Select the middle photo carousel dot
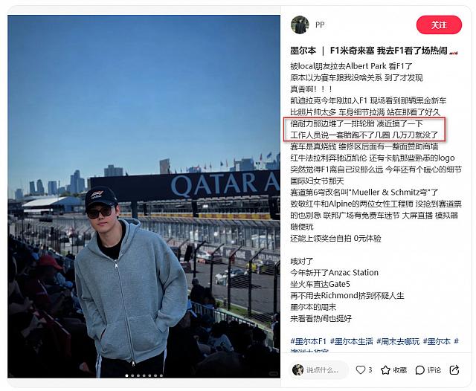This screenshot has width=476, height=391. click(144, 375)
